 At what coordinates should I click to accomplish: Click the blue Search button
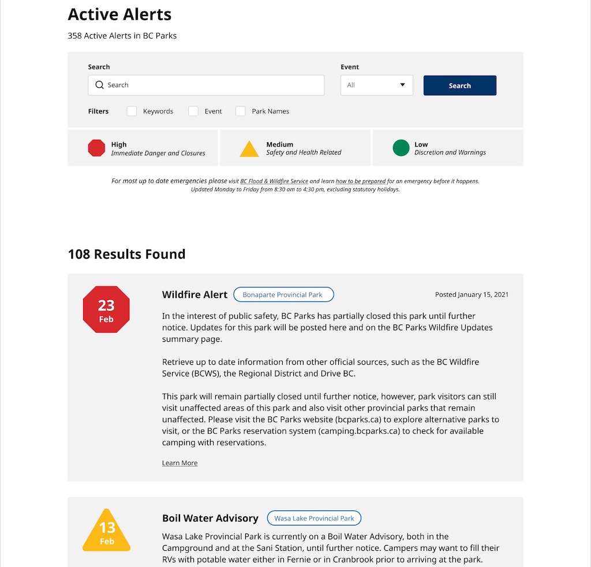[460, 85]
